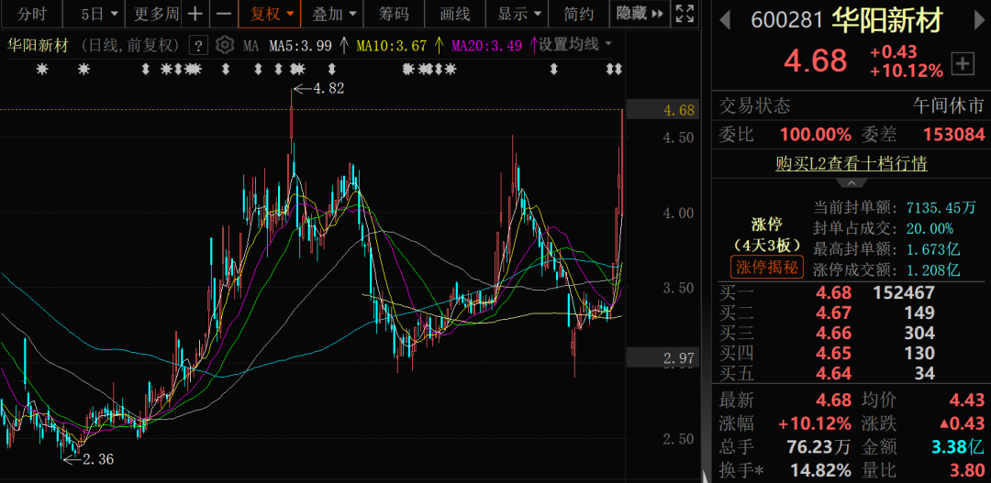
Task: Zoom out chart with minus button
Action: click(224, 14)
